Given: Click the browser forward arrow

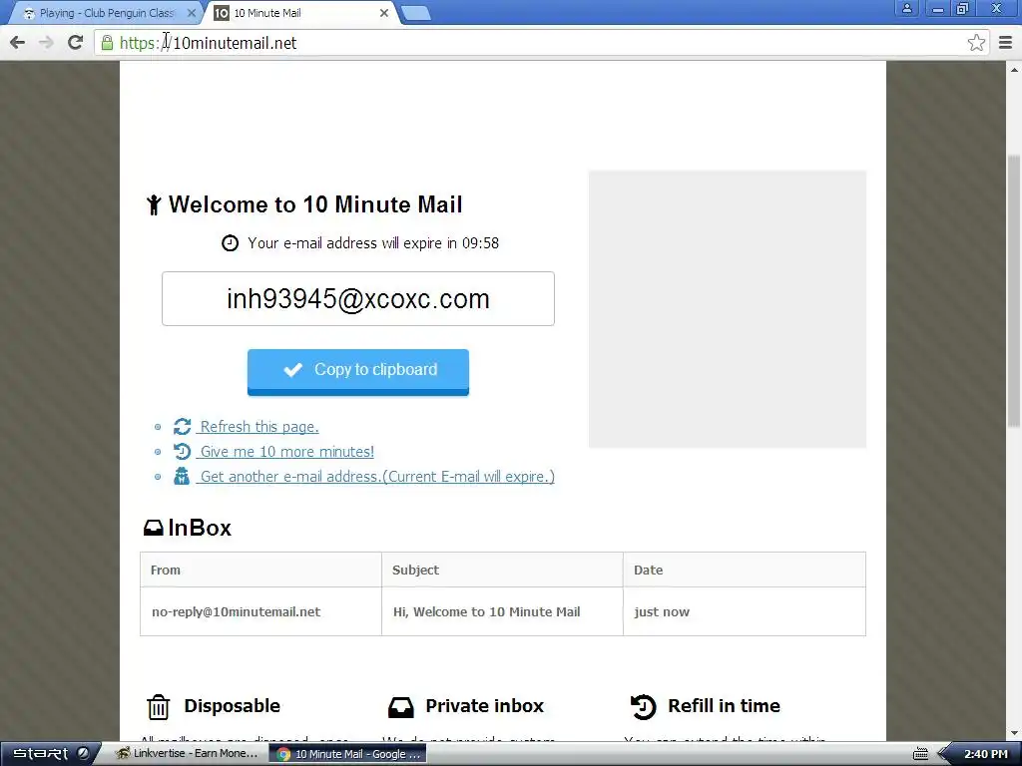Looking at the screenshot, I should pyautogui.click(x=46, y=42).
